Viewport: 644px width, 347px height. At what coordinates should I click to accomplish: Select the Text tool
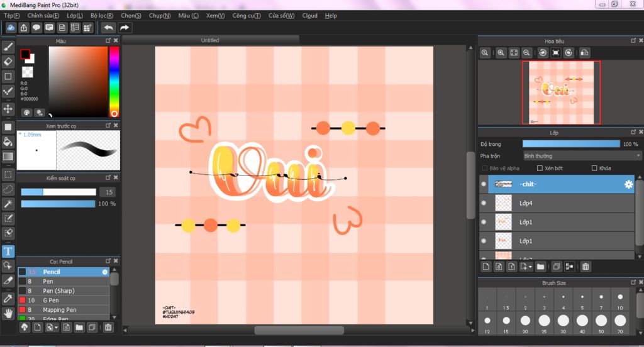tap(8, 251)
